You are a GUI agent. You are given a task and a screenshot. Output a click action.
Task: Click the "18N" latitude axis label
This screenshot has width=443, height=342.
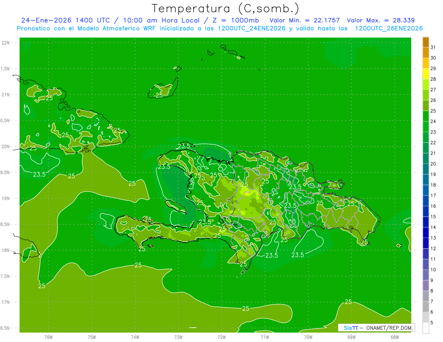pyautogui.click(x=6, y=251)
